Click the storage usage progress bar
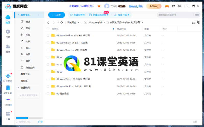Image resolution: width=204 pixels, height=127 pixels. pyautogui.click(x=29, y=118)
